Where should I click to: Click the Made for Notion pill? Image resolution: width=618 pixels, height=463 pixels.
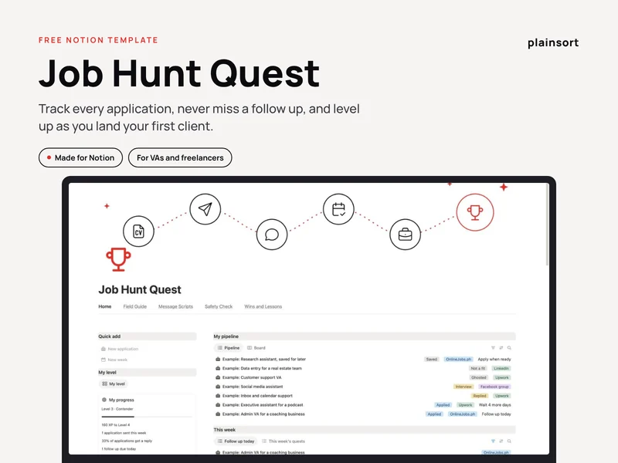tap(81, 157)
